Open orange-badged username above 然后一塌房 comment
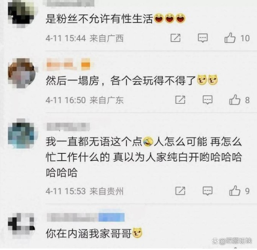 [68, 65]
